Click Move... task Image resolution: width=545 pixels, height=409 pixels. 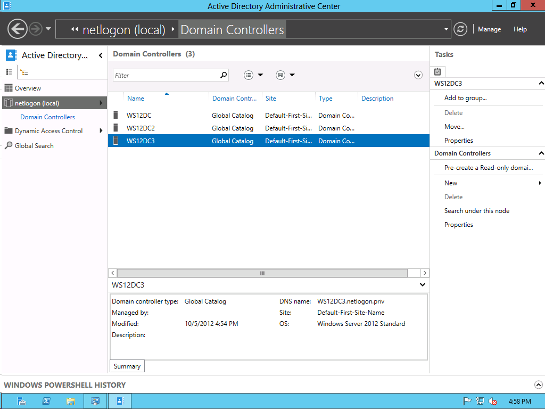(455, 127)
